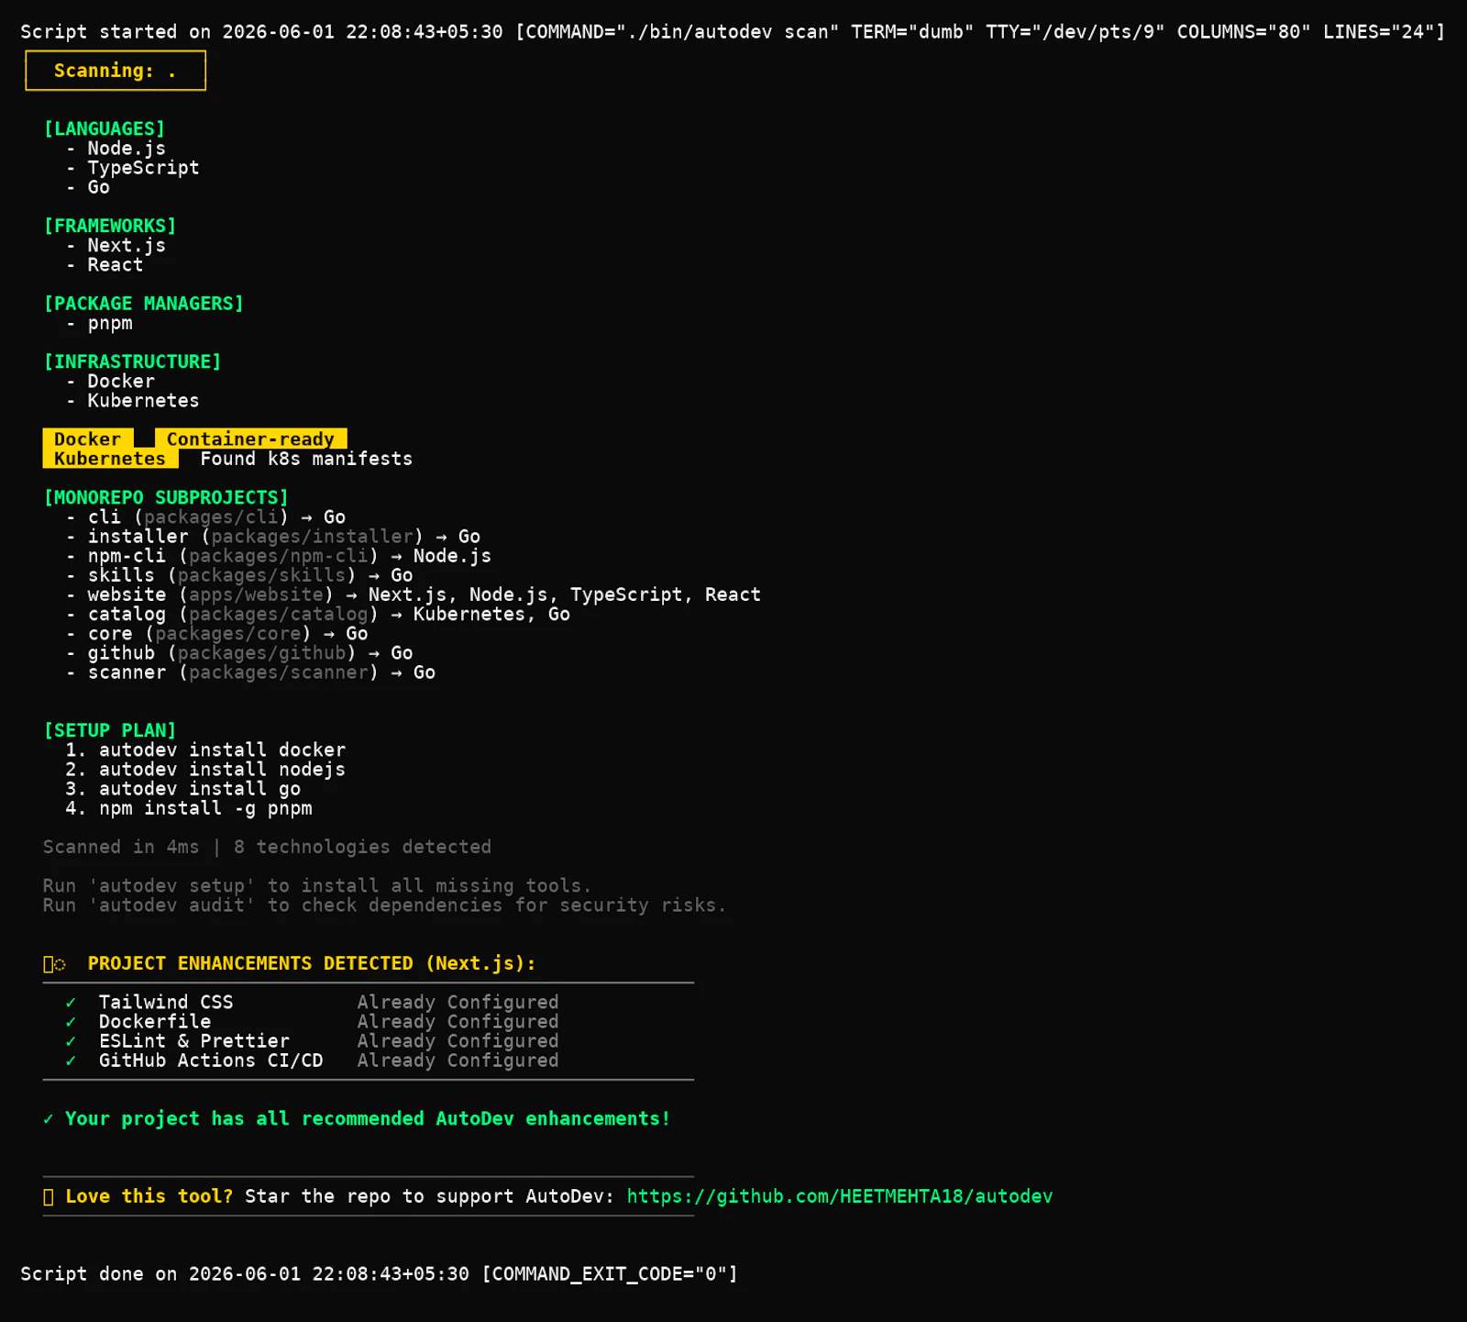
Task: Click the 'React' framework entry
Action: coord(116,264)
